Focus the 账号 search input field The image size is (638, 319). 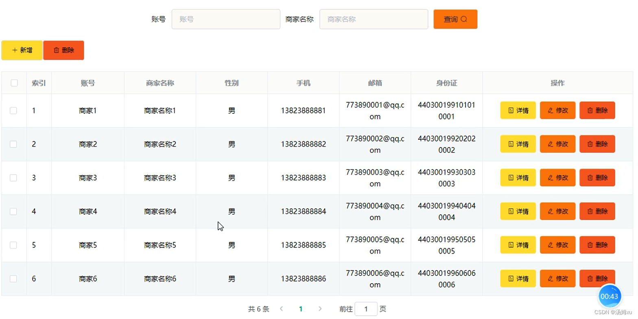[x=226, y=19]
